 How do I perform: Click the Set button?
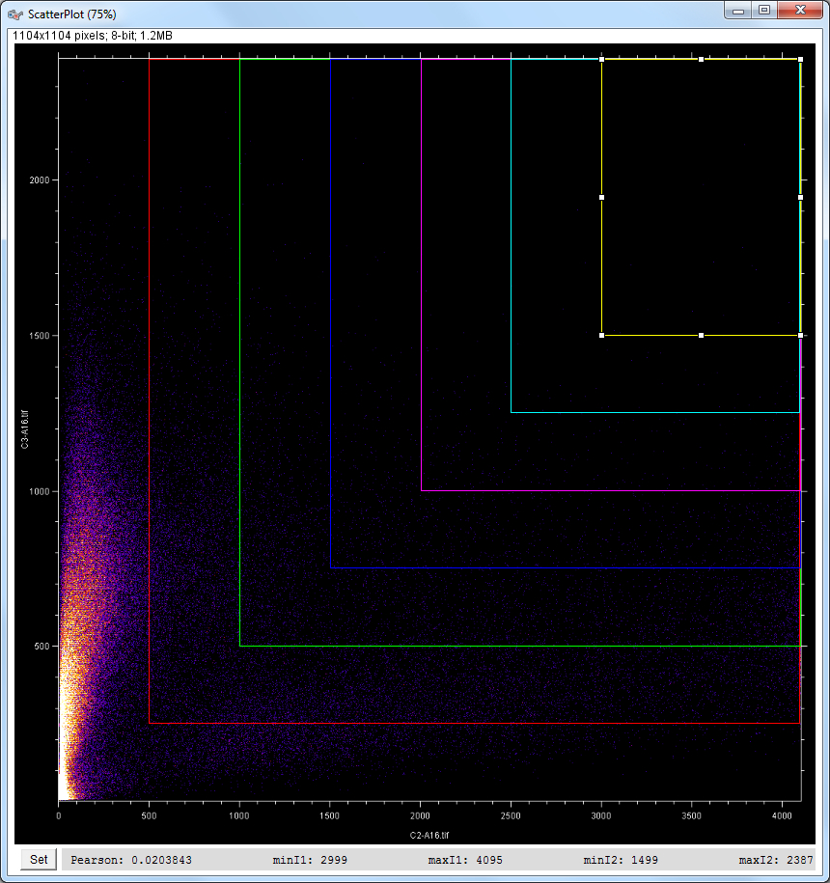tap(39, 860)
